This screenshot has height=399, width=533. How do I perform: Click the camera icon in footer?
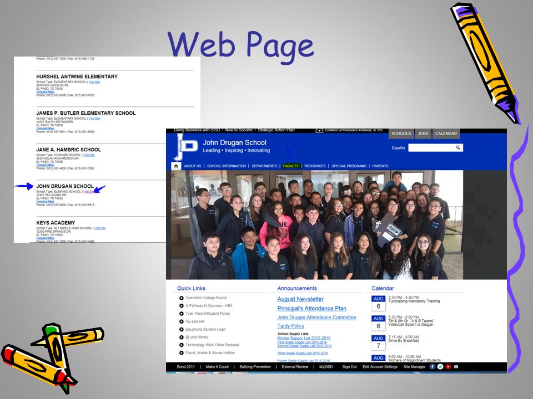pyautogui.click(x=456, y=367)
